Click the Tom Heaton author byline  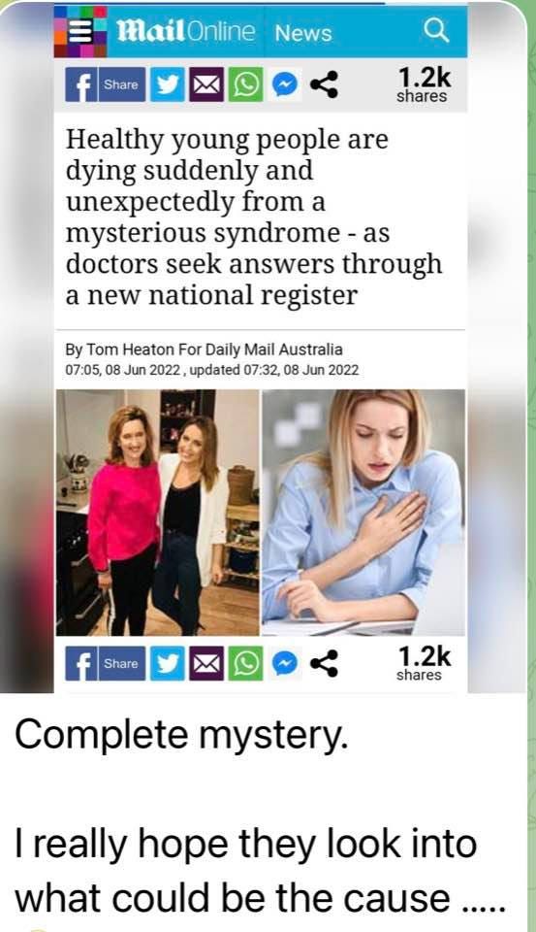[x=204, y=349]
